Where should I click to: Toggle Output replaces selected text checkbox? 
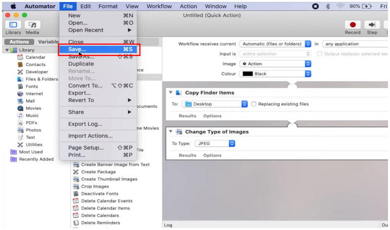point(319,54)
